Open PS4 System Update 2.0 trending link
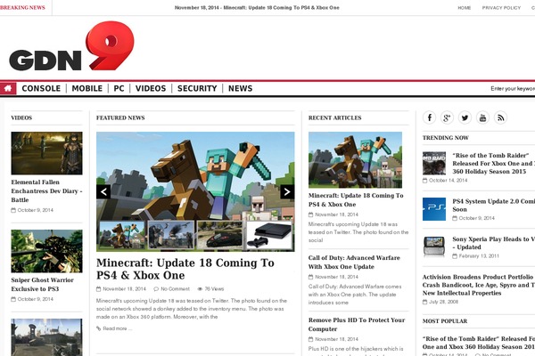This screenshot has width=535, height=356. (493, 206)
